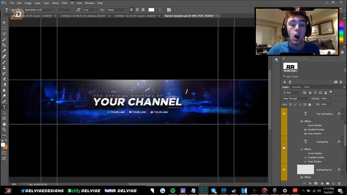Select the Rectangular Marquee tool
347x195 pixels.
4,28
